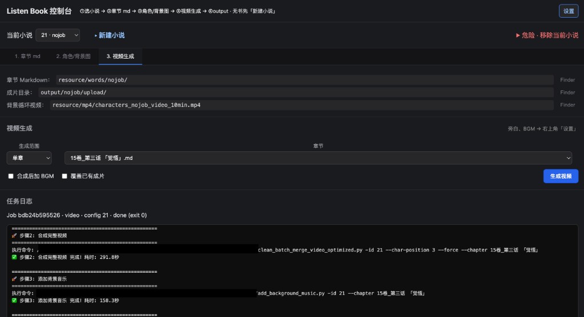This screenshot has height=317, width=584.
Task: Click the clean_batch_merge_video_optimized.py command text
Action: tap(398, 250)
